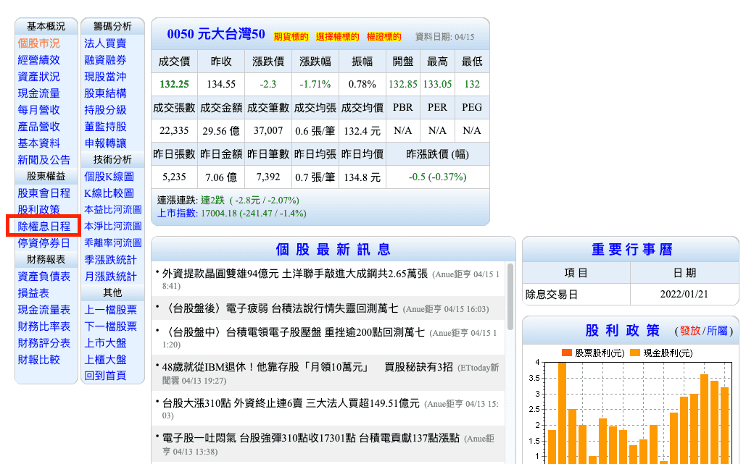The width and height of the screenshot is (746, 464).
Task: Open 股東結構 link
Action: pyautogui.click(x=105, y=93)
